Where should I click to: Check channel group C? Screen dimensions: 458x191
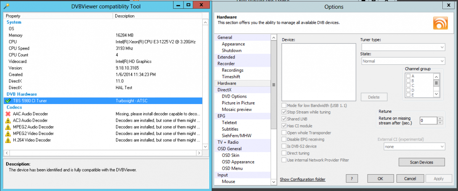pyautogui.click(x=408, y=85)
